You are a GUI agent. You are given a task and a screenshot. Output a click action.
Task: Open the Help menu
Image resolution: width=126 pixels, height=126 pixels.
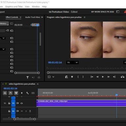pyautogui.click(x=44, y=7)
